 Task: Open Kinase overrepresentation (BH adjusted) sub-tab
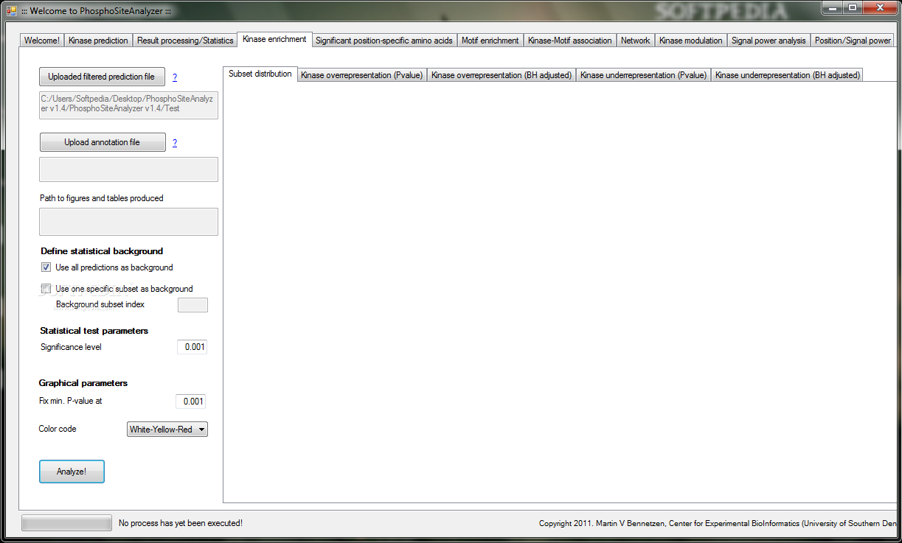(502, 75)
